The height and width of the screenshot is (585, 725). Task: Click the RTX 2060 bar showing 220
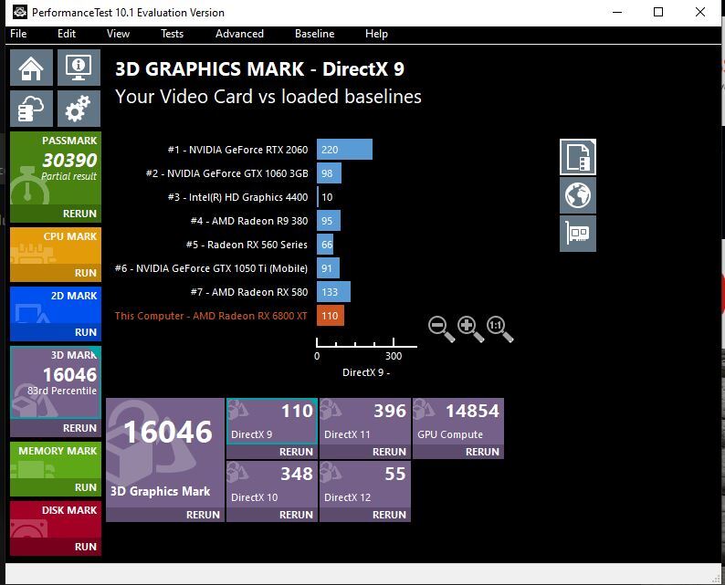[x=344, y=150]
